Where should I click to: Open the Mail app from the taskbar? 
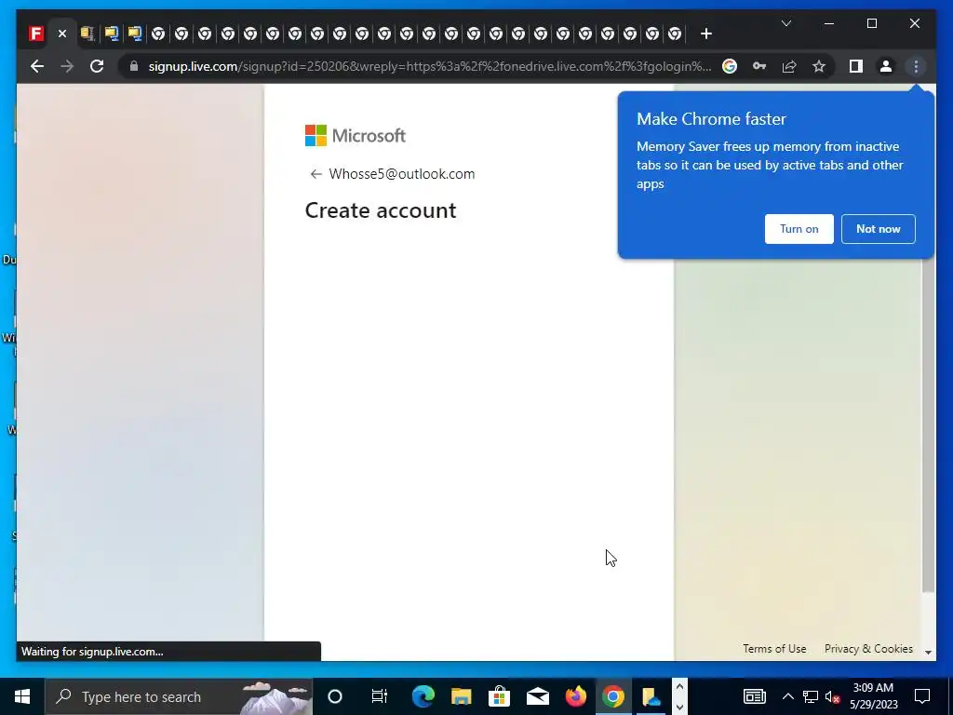537,696
